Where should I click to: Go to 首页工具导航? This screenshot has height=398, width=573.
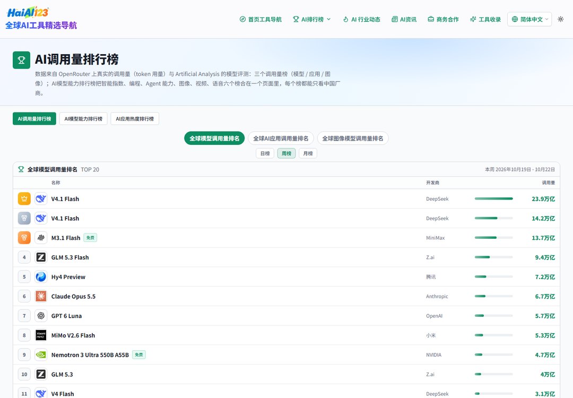tap(261, 19)
